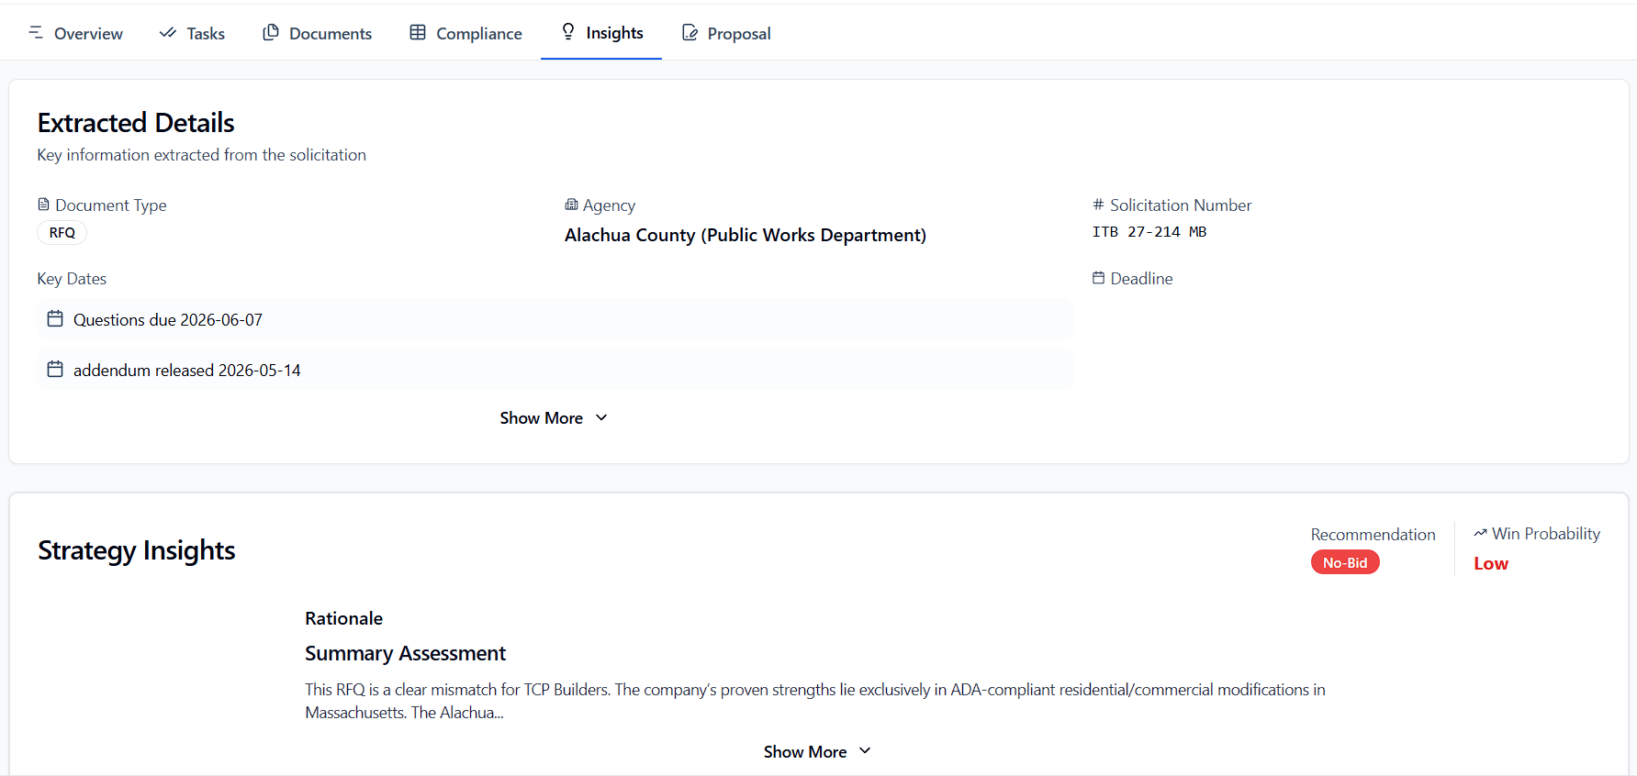Click the Win Probability trend icon

coord(1480,533)
